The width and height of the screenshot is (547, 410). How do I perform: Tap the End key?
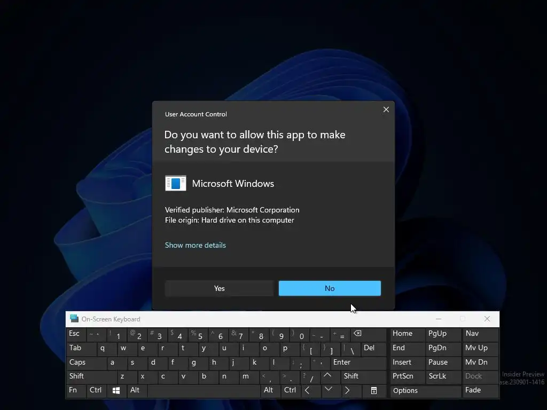point(407,348)
